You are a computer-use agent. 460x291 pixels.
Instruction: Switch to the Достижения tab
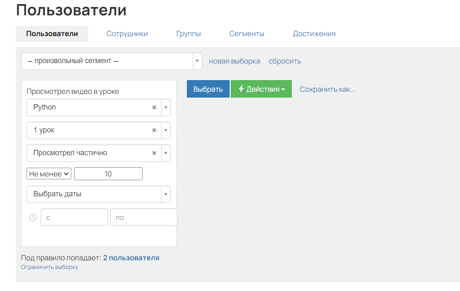coord(314,33)
